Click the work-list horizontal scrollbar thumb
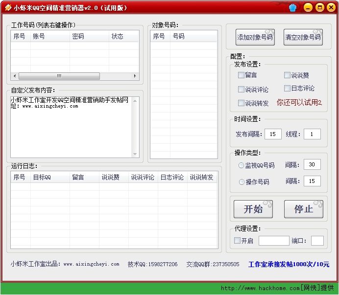Viewport: 339px width, 295px height. click(x=59, y=76)
